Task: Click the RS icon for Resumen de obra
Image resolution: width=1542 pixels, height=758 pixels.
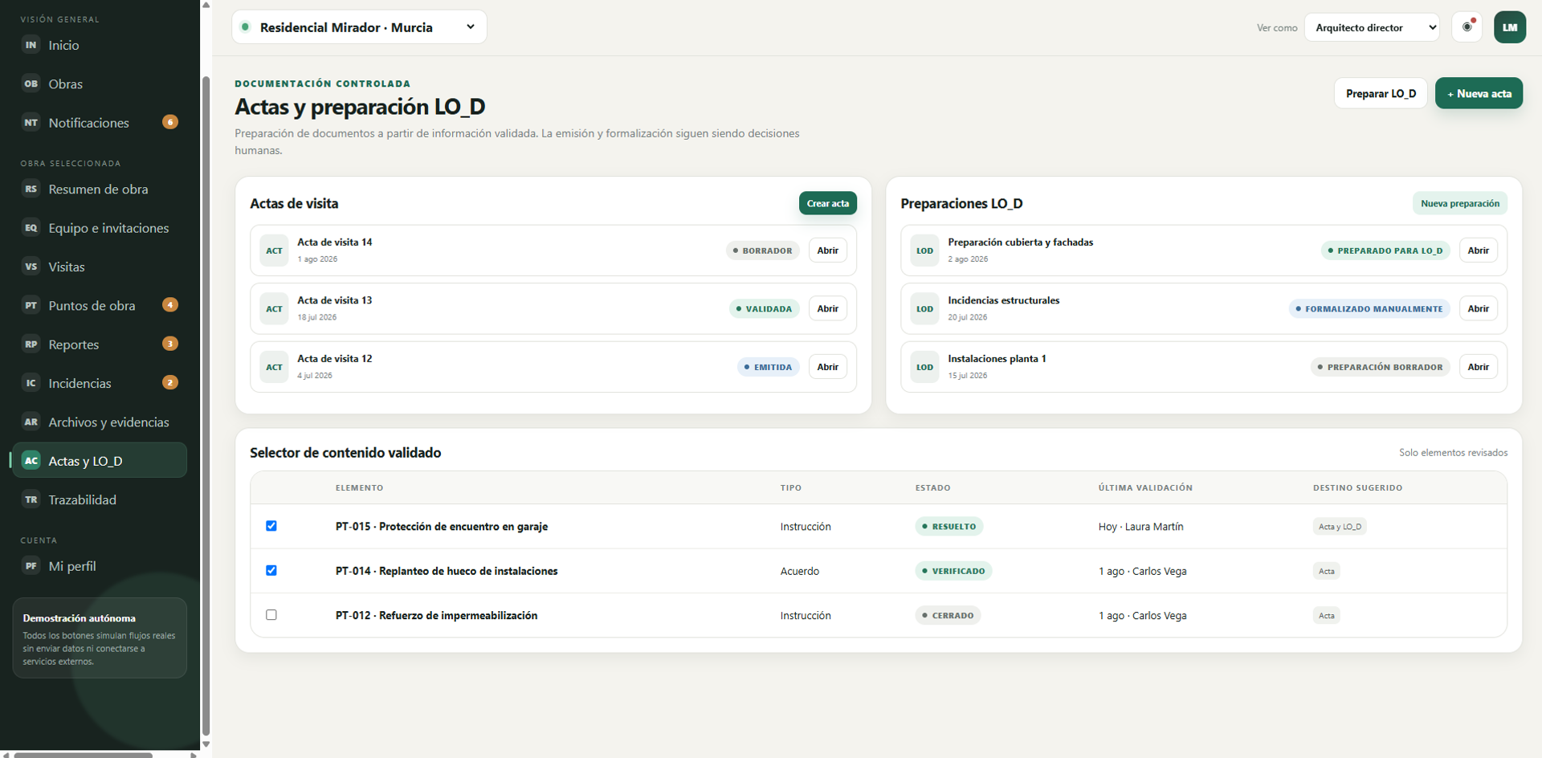Action: pyautogui.click(x=31, y=189)
